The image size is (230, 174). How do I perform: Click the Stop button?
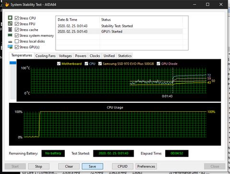(39, 166)
